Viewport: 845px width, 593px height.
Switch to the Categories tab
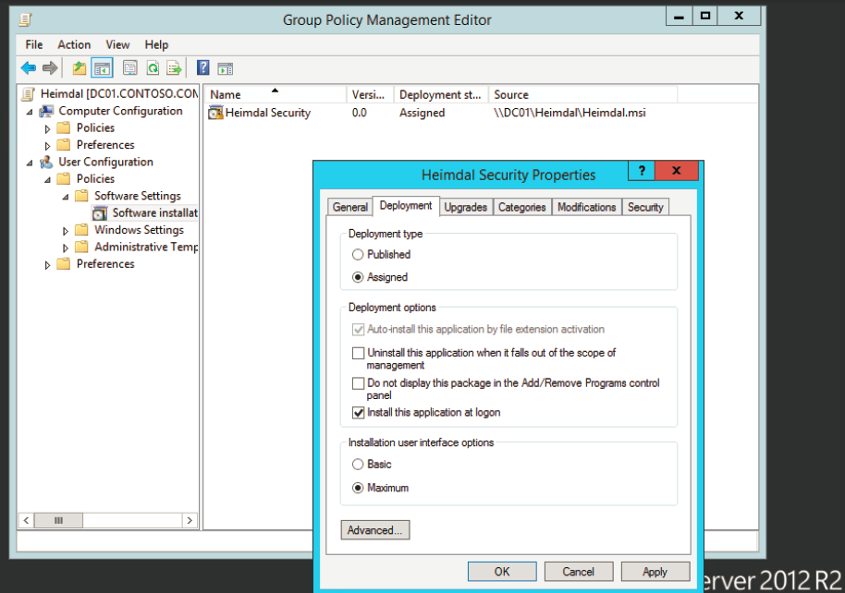521,207
